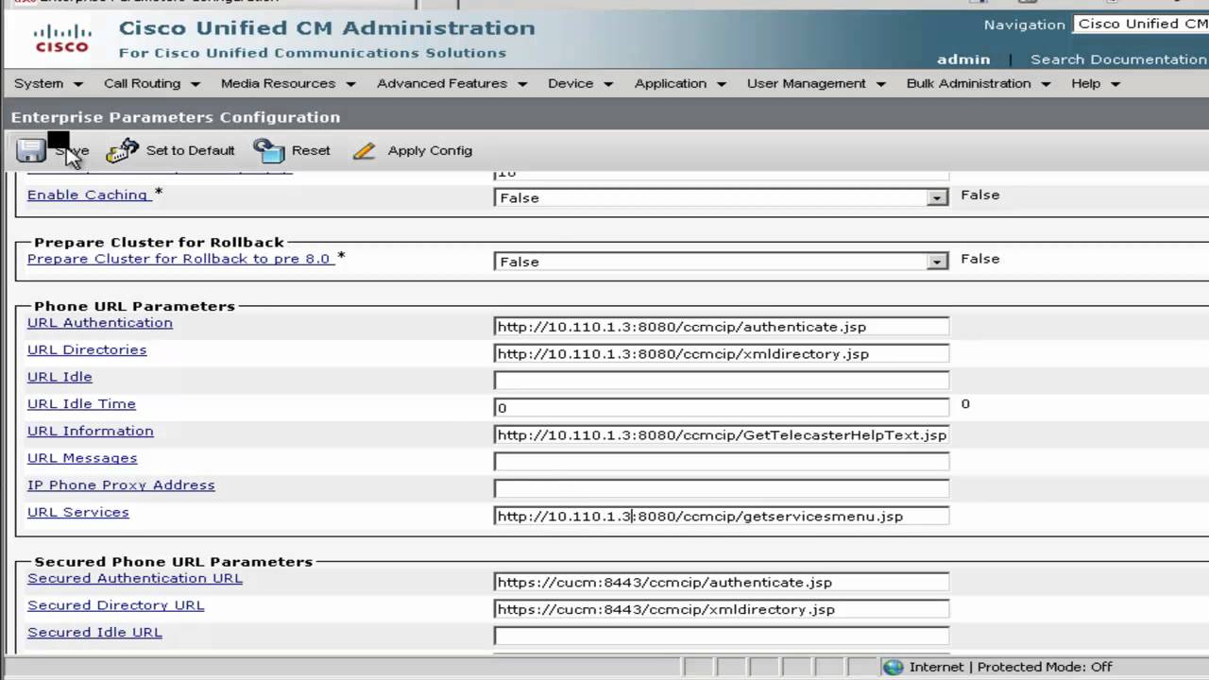Click the IP Phone Proxy Address link
1209x680 pixels.
pyautogui.click(x=121, y=485)
